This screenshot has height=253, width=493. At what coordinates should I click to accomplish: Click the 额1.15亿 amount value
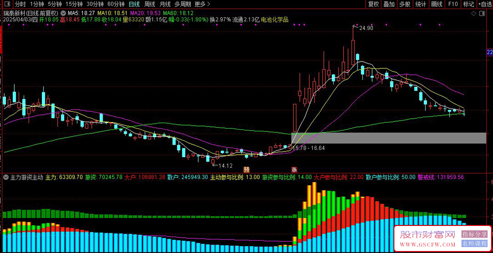point(156,20)
